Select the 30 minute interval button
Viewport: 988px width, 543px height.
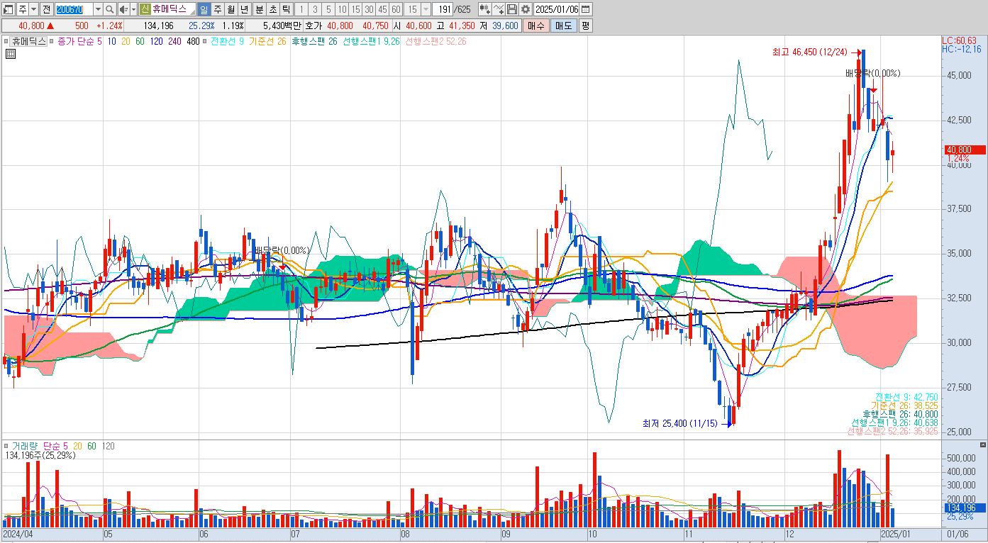pos(369,9)
